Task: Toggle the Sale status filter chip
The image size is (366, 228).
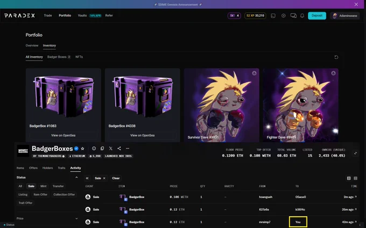Action: (31, 186)
